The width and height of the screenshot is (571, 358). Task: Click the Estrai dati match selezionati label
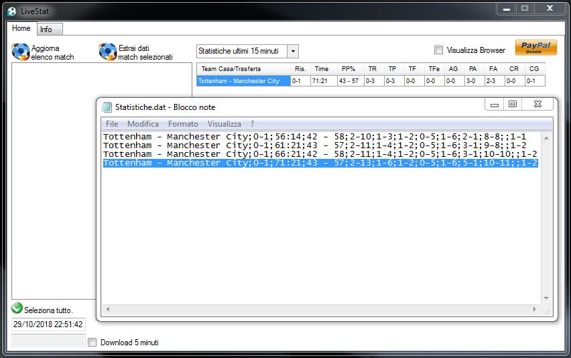click(x=145, y=52)
